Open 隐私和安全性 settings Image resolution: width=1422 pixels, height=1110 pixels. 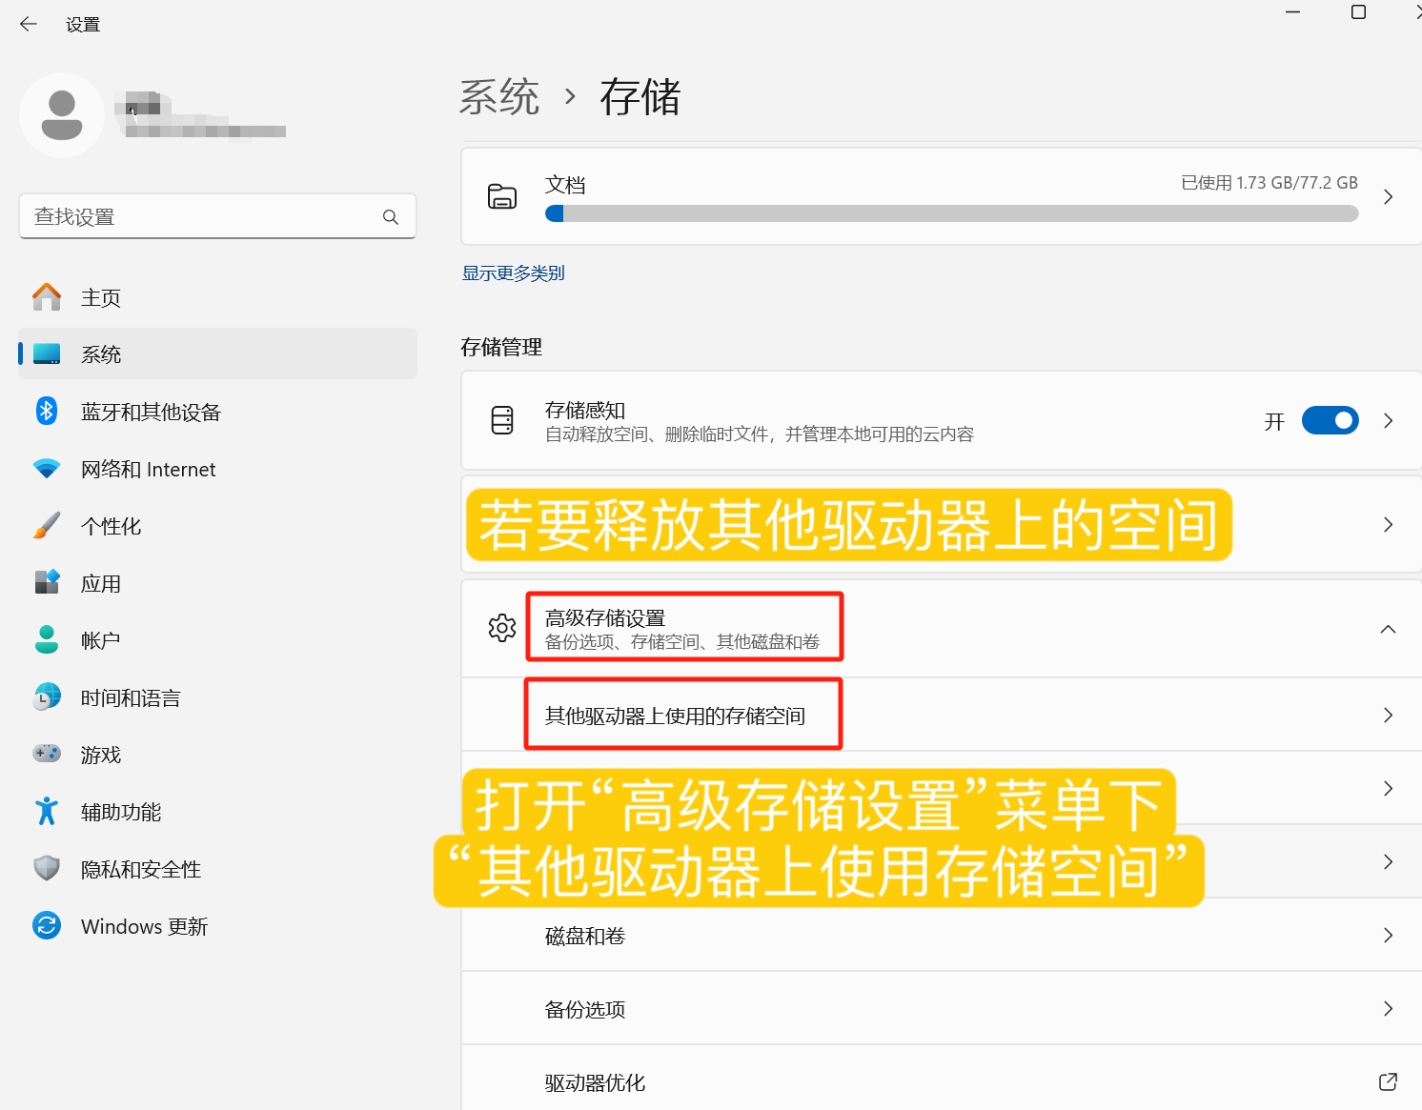click(217, 869)
